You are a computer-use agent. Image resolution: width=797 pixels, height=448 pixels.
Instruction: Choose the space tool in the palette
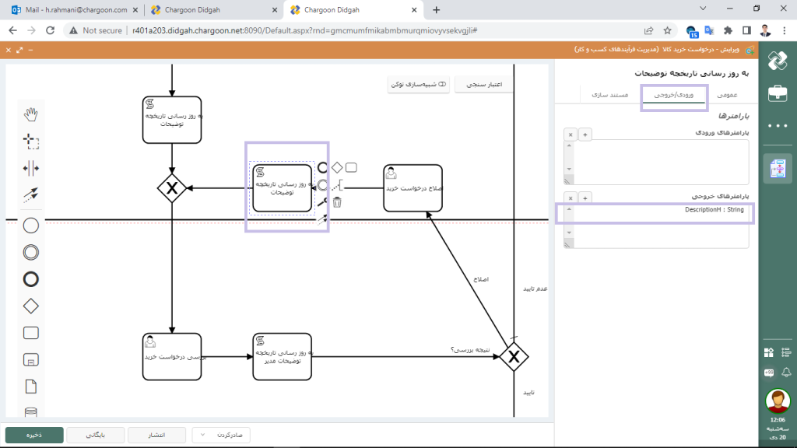tap(31, 168)
